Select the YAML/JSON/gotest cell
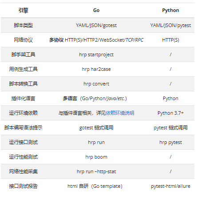 pos(96,25)
